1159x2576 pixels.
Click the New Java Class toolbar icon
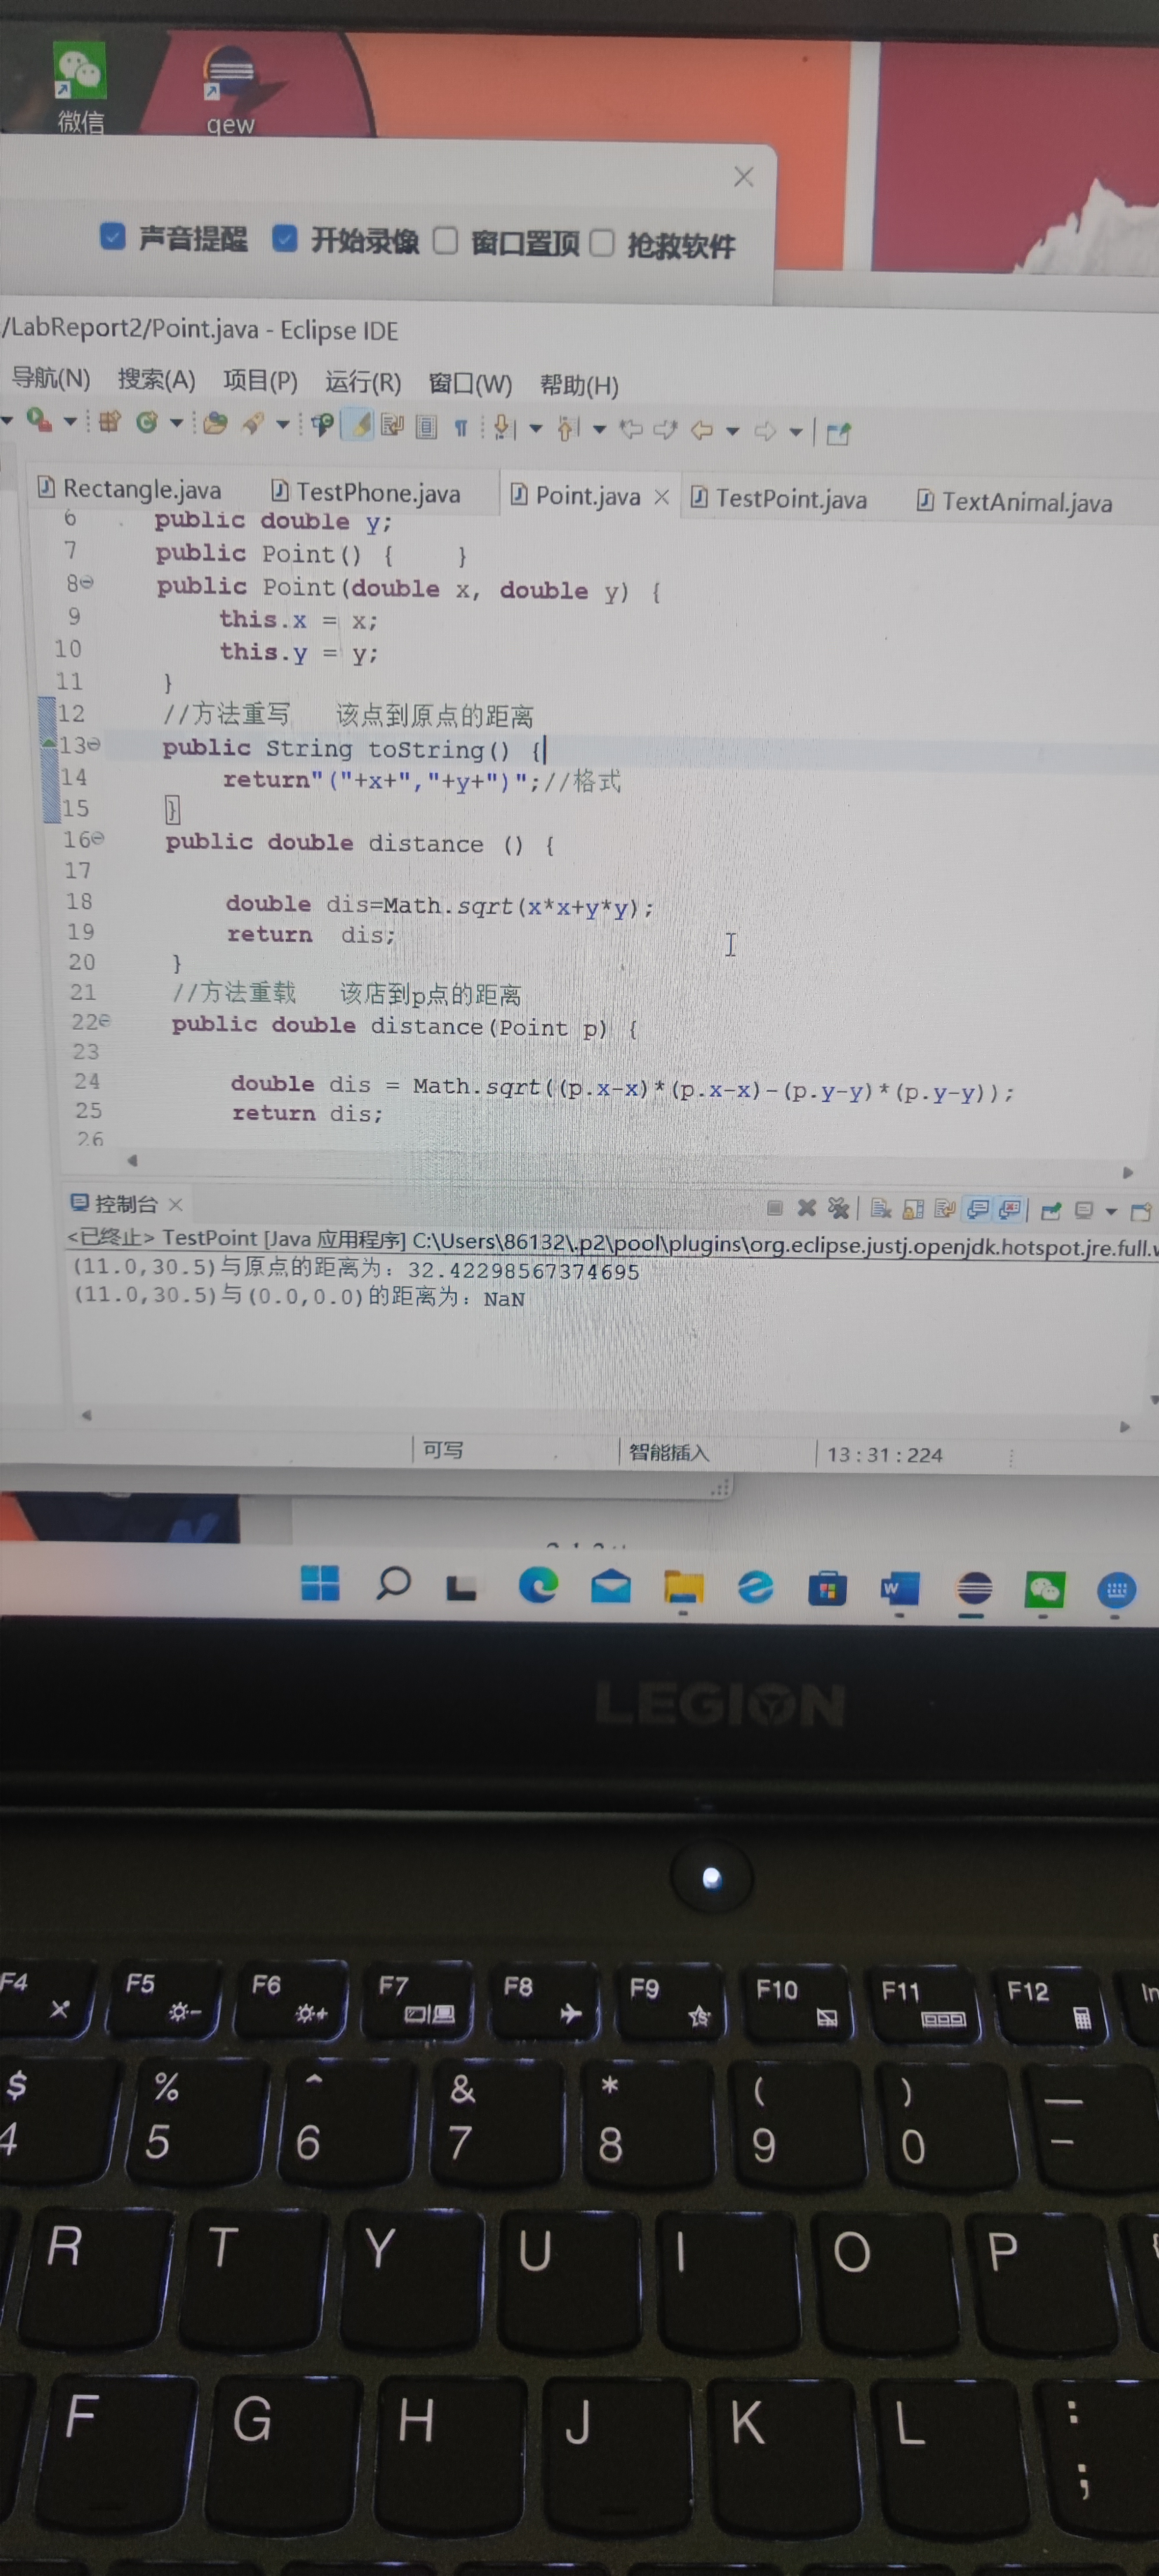tap(147, 423)
